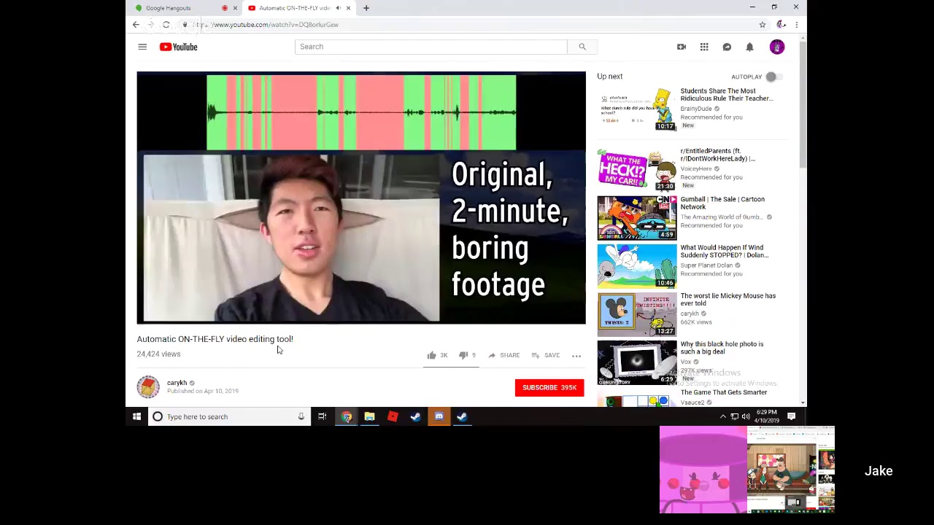Open Why this black hole photo title

pos(722,348)
